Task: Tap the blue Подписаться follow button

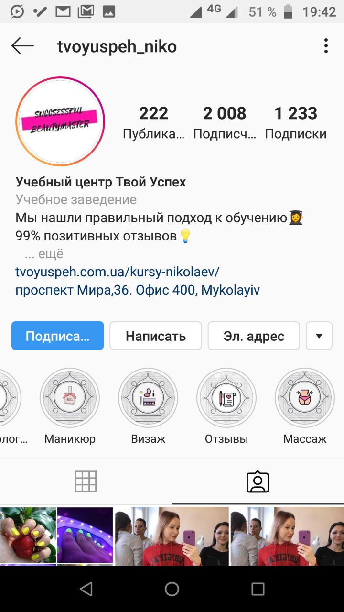Action: 57,336
